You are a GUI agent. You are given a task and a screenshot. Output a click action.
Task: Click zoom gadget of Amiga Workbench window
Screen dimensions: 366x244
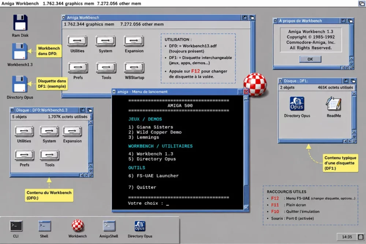(244, 18)
